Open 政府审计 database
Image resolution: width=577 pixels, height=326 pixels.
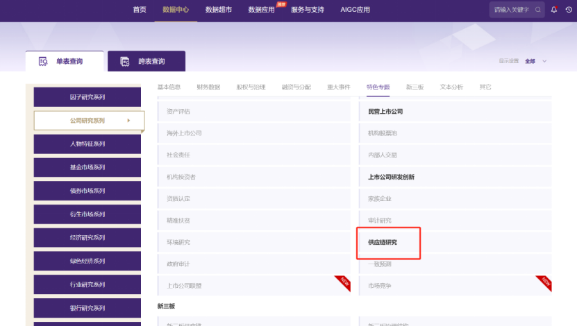(x=254, y=264)
